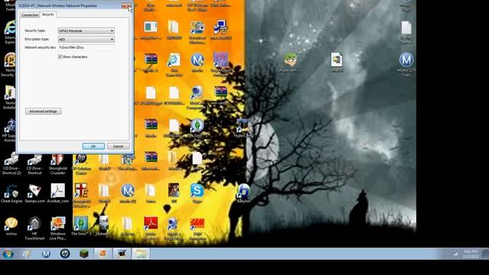Cancel the Wireless Network Properties dialog
This screenshot has height=275, width=489.
(118, 146)
